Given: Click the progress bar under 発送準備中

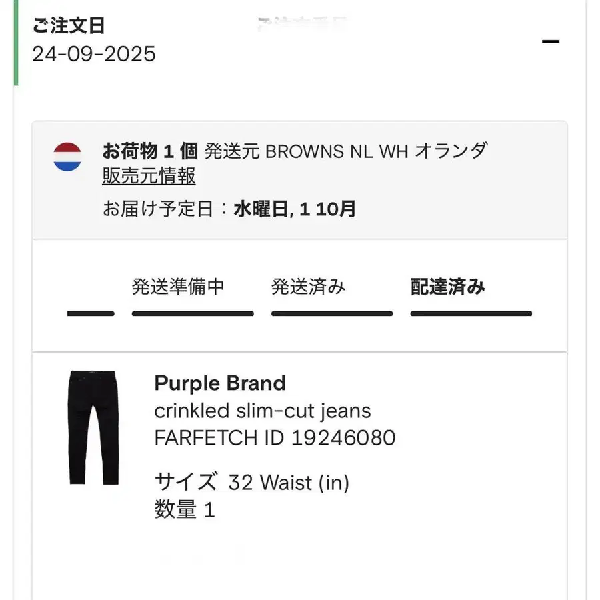Looking at the screenshot, I should [193, 313].
